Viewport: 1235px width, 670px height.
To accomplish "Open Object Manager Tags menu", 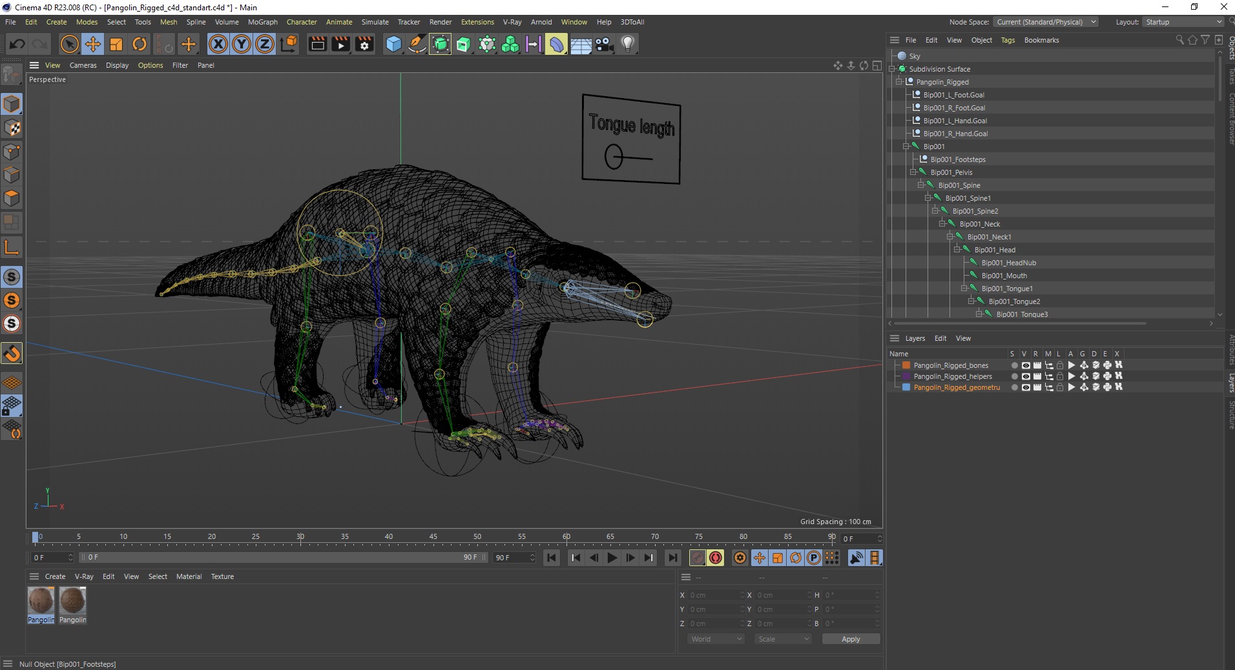I will 1008,40.
